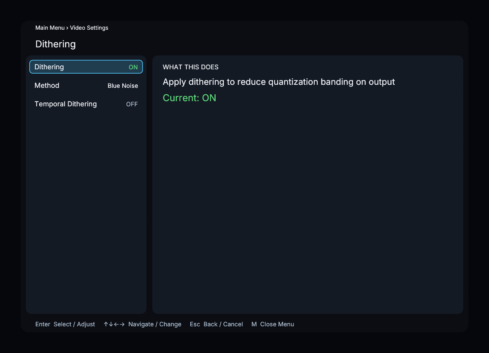Click the dithering description text

[279, 82]
